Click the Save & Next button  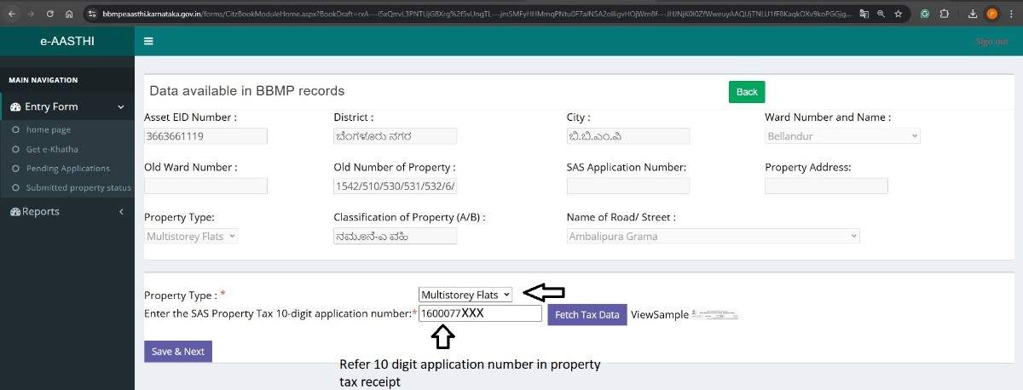(177, 352)
